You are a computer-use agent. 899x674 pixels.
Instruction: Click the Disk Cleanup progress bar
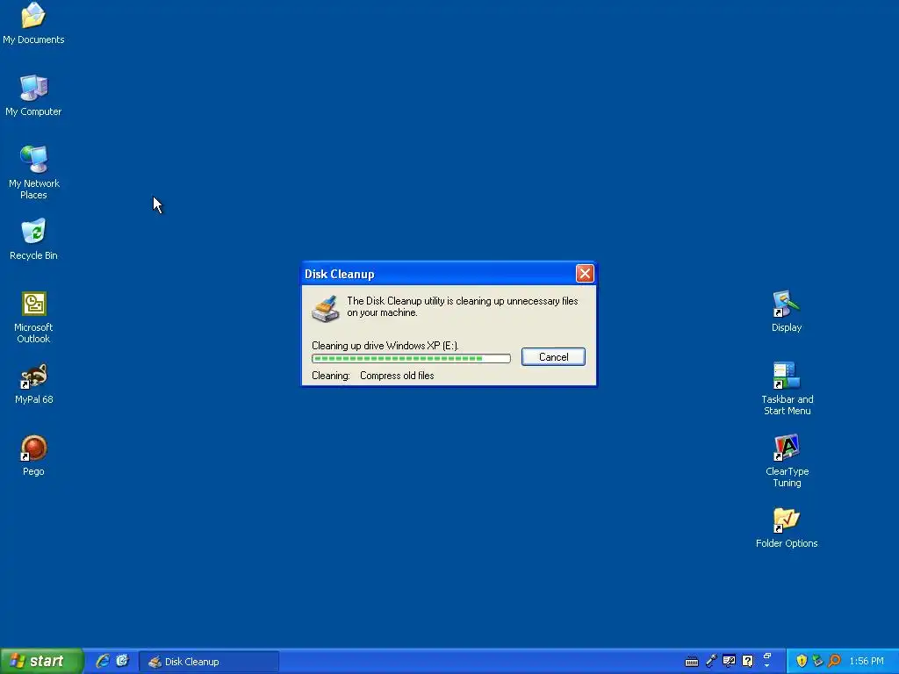point(411,358)
